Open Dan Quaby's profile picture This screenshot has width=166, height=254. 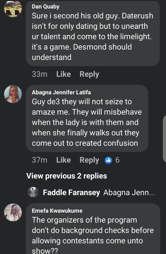13,8
